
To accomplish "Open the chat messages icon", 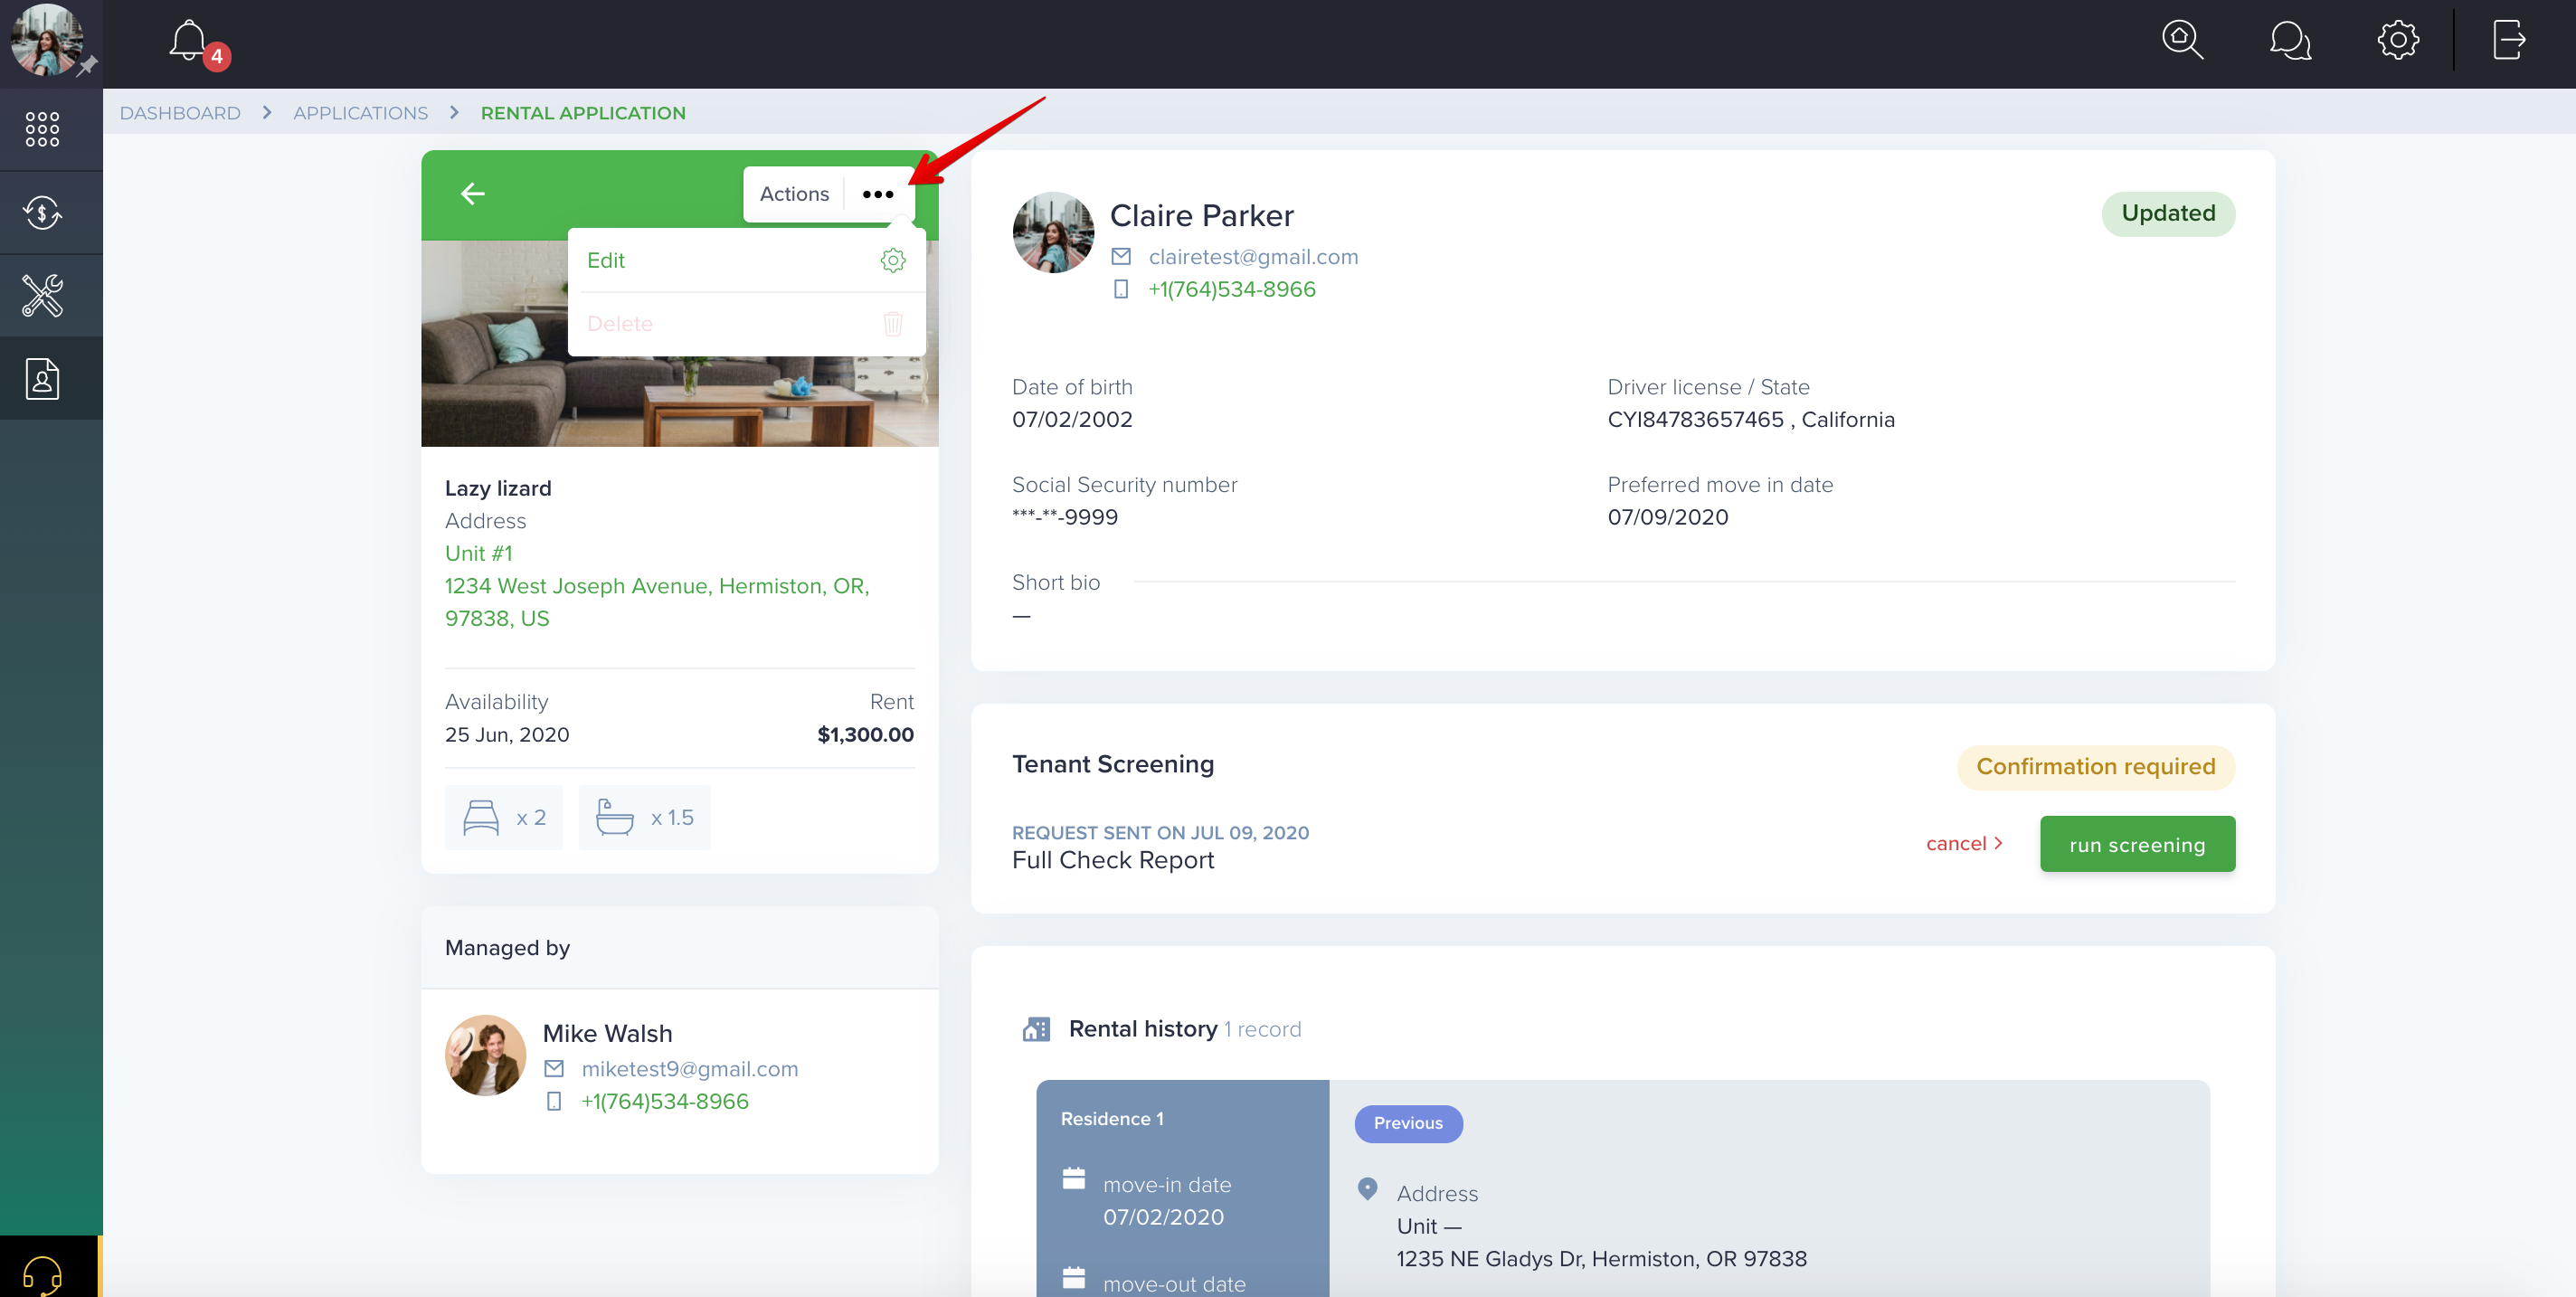I will point(2290,41).
